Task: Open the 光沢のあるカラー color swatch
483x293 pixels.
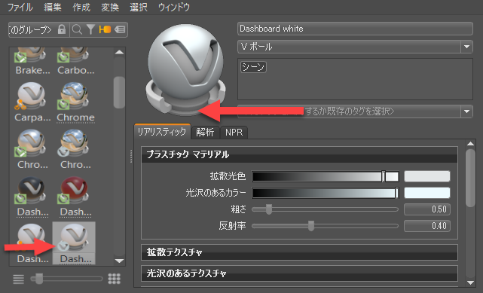Action: [x=427, y=193]
